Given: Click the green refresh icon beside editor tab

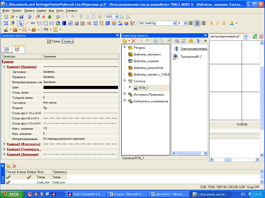Looking at the screenshot, I should pos(255,36).
